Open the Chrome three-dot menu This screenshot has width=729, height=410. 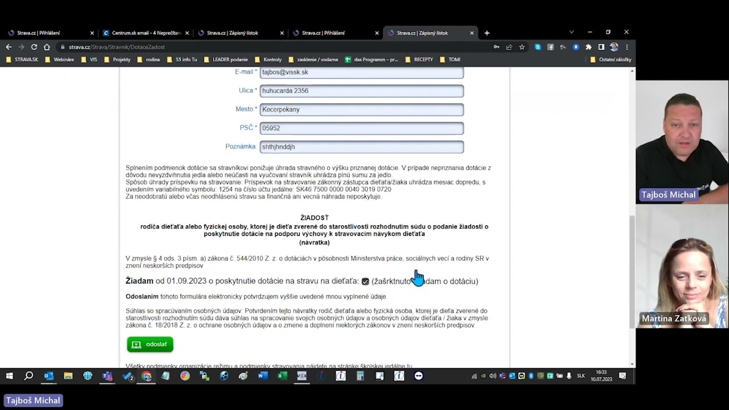coord(627,47)
